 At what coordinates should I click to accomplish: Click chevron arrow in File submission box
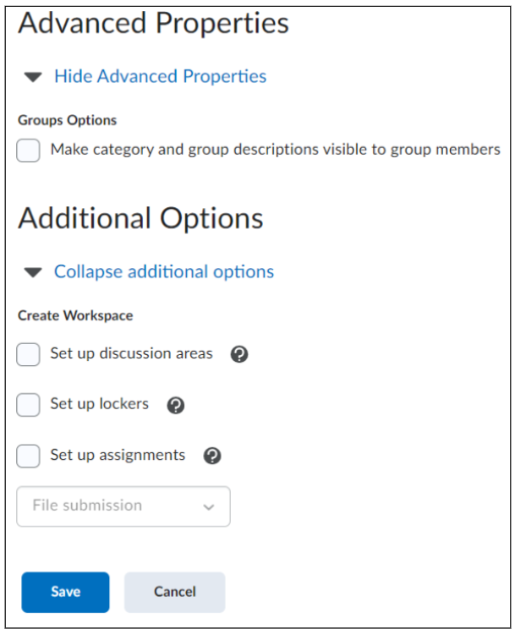[208, 506]
